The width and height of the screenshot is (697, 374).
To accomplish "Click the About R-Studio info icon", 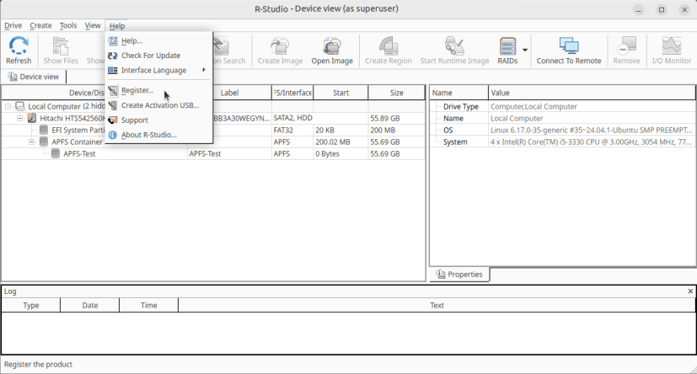I will click(113, 135).
